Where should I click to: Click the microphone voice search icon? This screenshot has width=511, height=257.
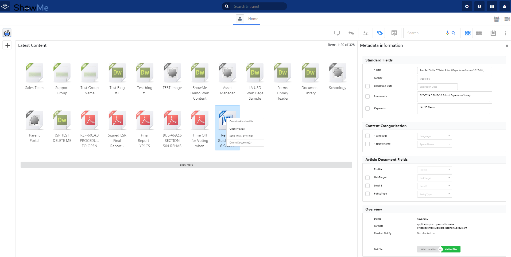447,33
